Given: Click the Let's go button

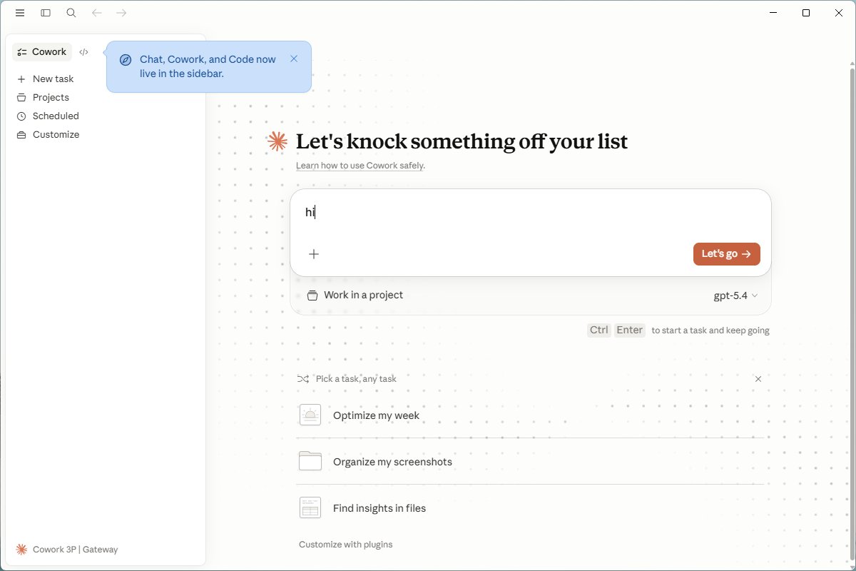Looking at the screenshot, I should point(727,254).
